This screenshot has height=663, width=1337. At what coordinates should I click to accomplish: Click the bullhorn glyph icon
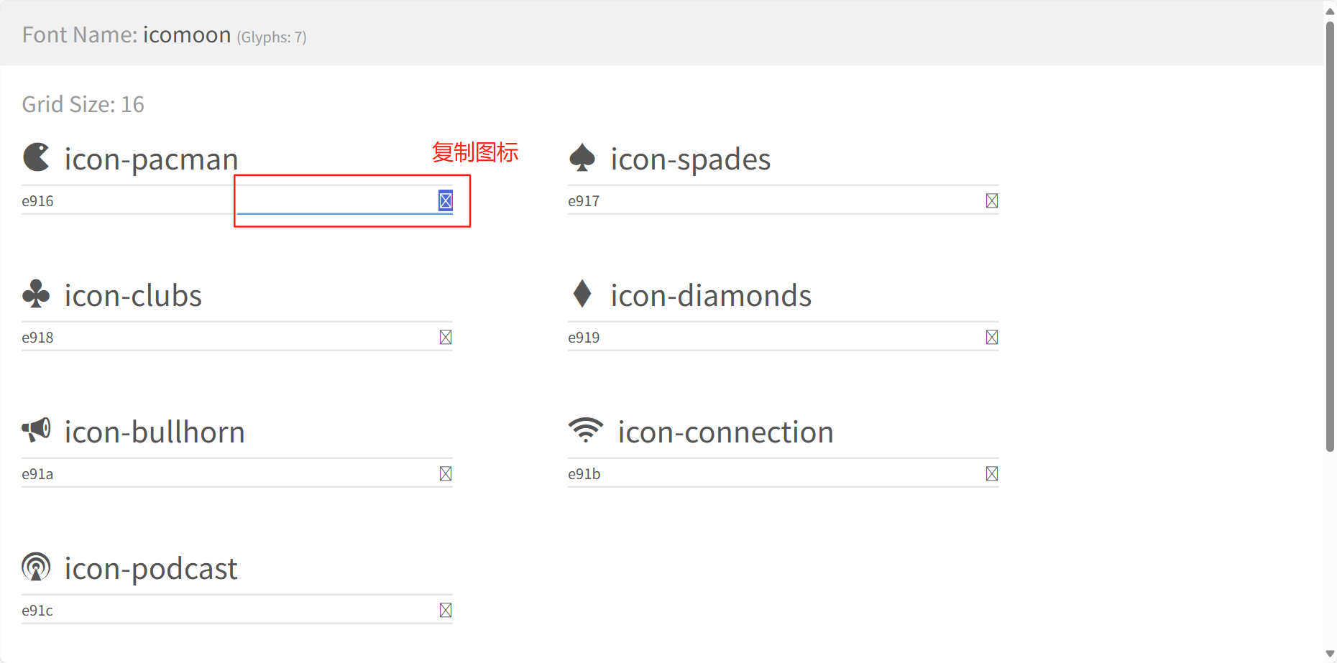pos(36,430)
